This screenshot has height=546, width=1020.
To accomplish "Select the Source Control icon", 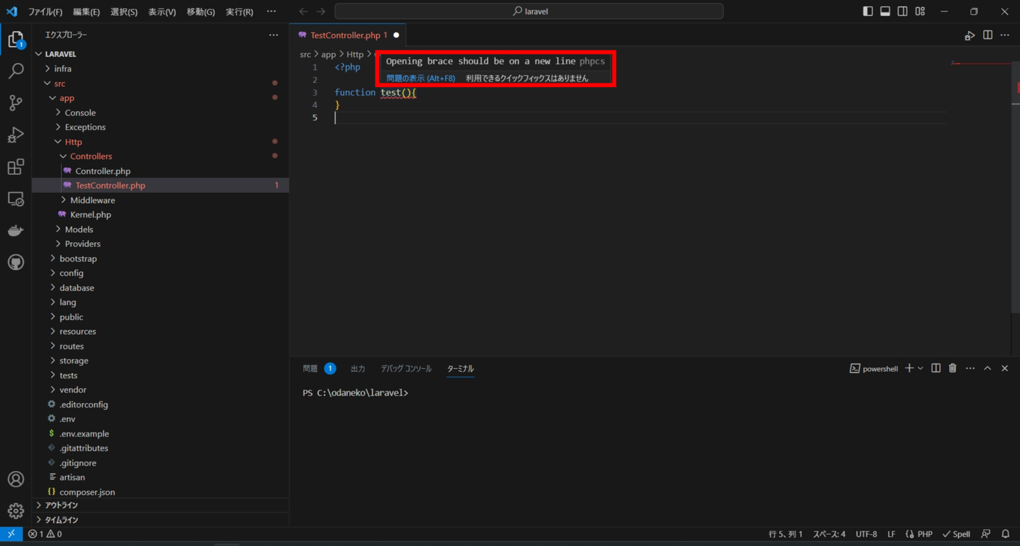I will tap(15, 103).
